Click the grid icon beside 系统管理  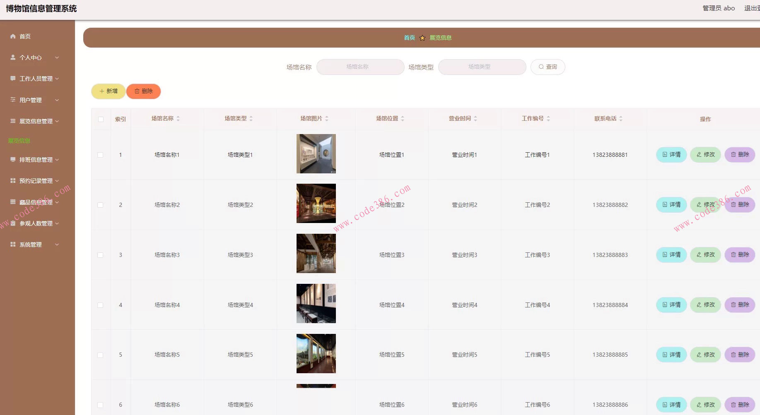tap(13, 245)
